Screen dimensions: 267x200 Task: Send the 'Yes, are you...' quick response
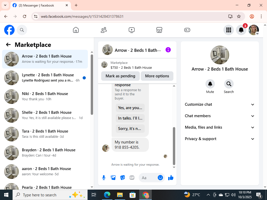coord(130,108)
